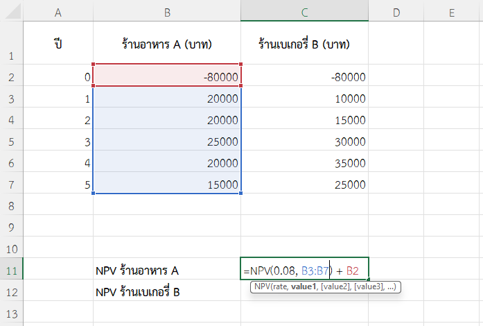Viewport: 483px width, 326px height.
Task: Select row 5 header
Action: (11, 139)
